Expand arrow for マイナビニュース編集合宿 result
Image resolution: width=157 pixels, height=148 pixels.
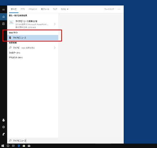tap(55, 24)
